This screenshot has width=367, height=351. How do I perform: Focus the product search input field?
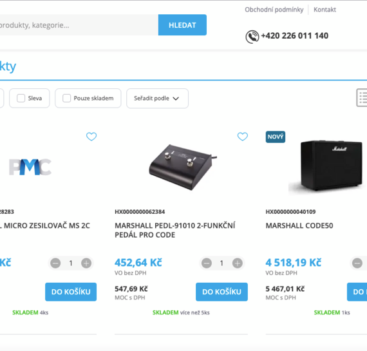(79, 25)
